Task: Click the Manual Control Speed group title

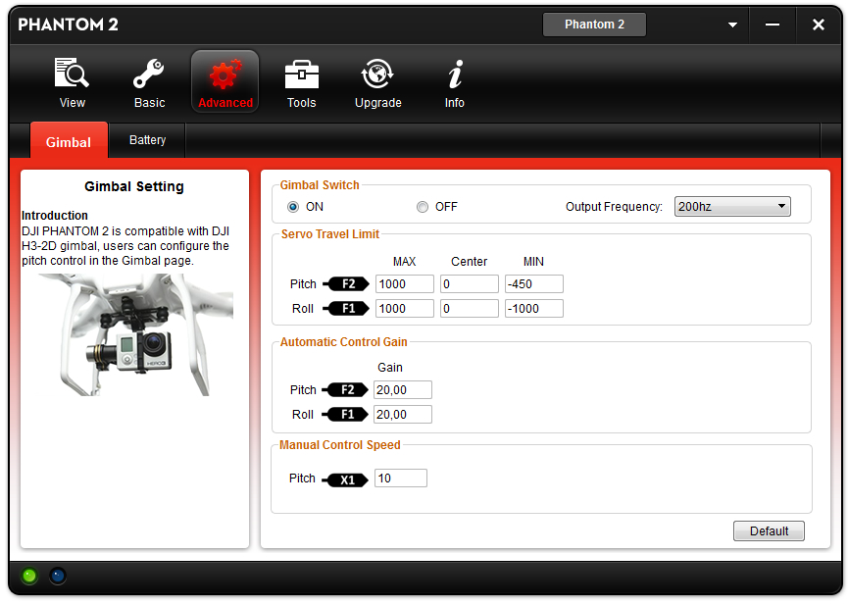Action: coord(339,445)
